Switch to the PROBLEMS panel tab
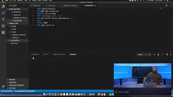 35,54
